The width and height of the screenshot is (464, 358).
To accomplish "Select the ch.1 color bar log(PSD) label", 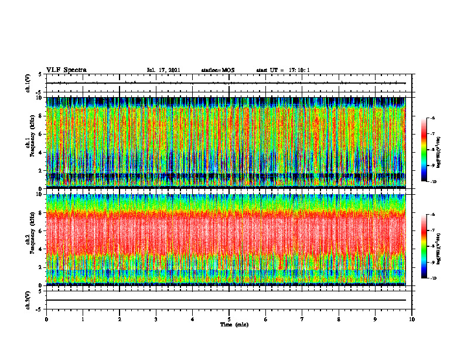I will click(439, 153).
